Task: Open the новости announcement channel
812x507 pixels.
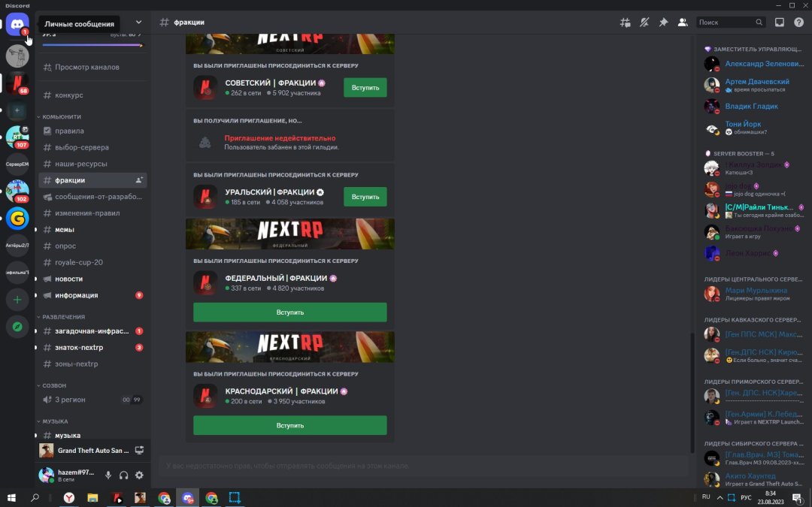Action: click(92, 279)
